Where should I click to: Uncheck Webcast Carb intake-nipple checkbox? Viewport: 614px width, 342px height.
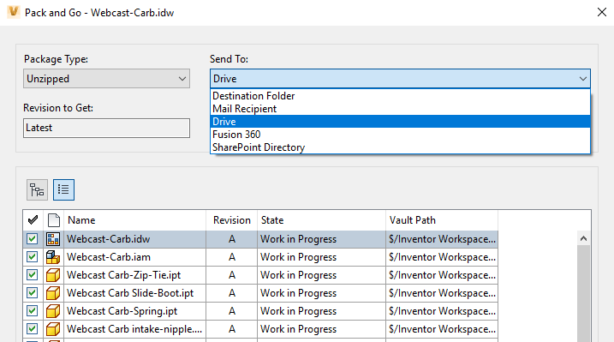pos(32,328)
